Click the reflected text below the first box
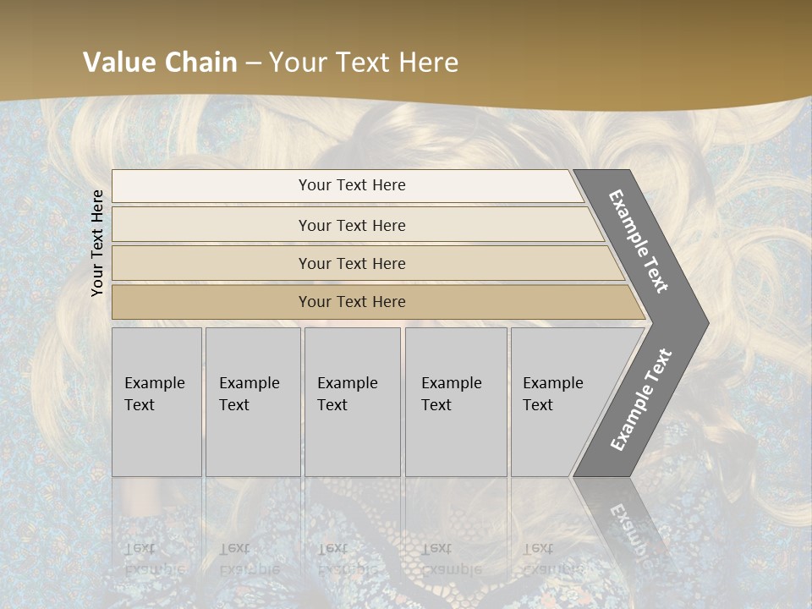812x609 pixels. point(156,558)
